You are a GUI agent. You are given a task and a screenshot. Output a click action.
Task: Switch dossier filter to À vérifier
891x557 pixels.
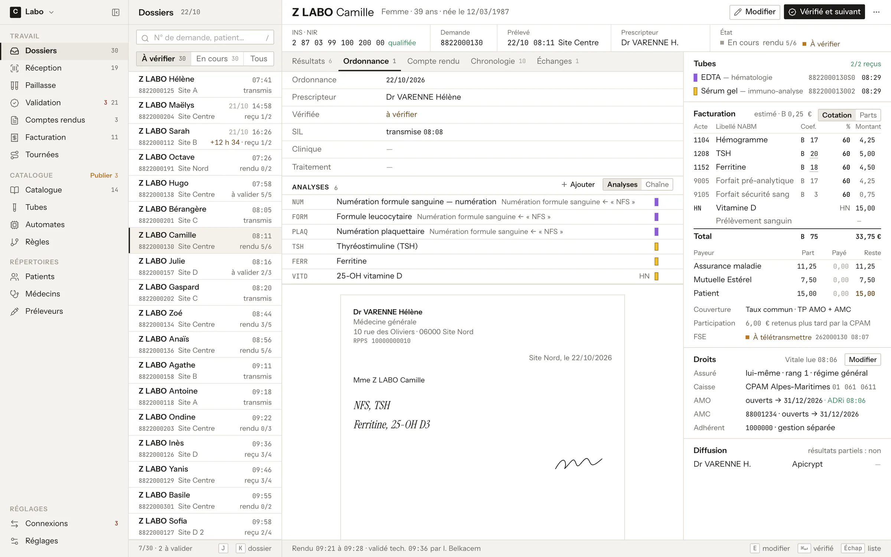(x=164, y=59)
